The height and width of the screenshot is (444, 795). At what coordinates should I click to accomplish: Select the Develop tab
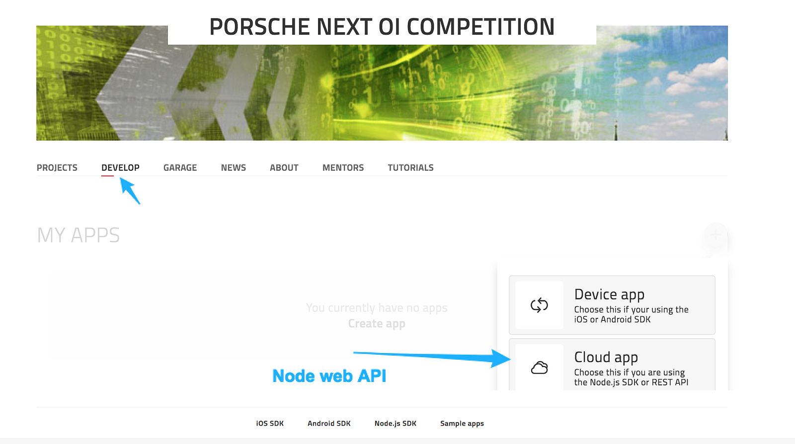click(120, 168)
